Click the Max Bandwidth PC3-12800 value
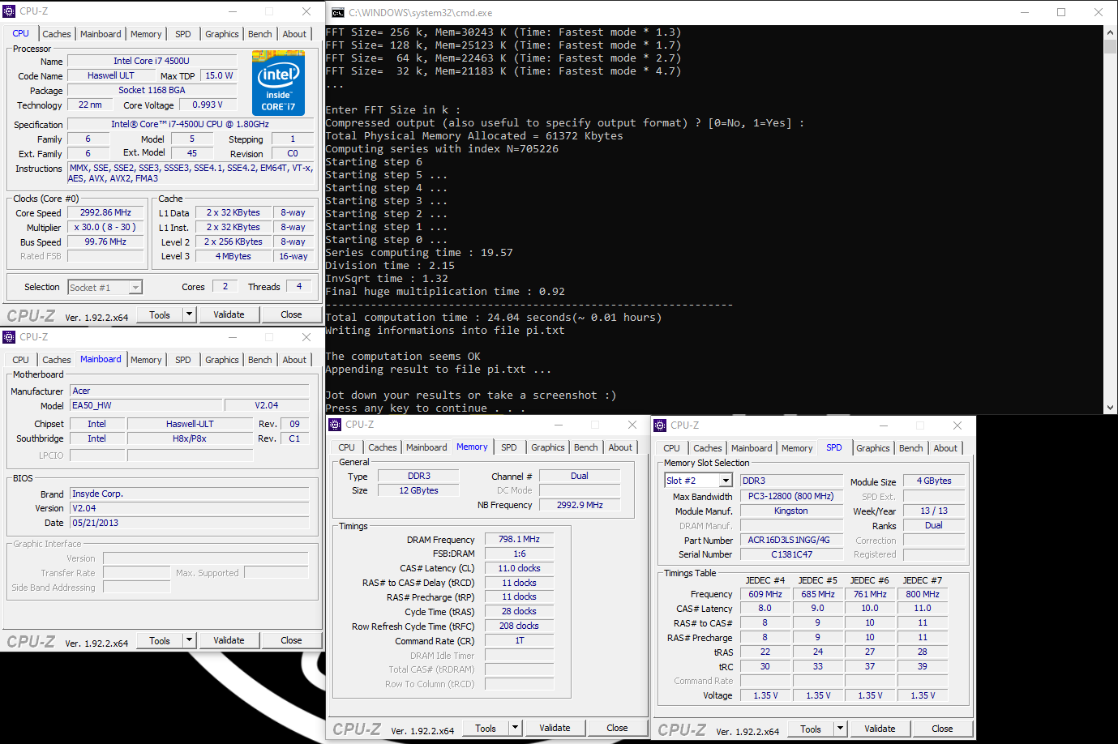Viewport: 1118px width, 744px height. [x=791, y=496]
